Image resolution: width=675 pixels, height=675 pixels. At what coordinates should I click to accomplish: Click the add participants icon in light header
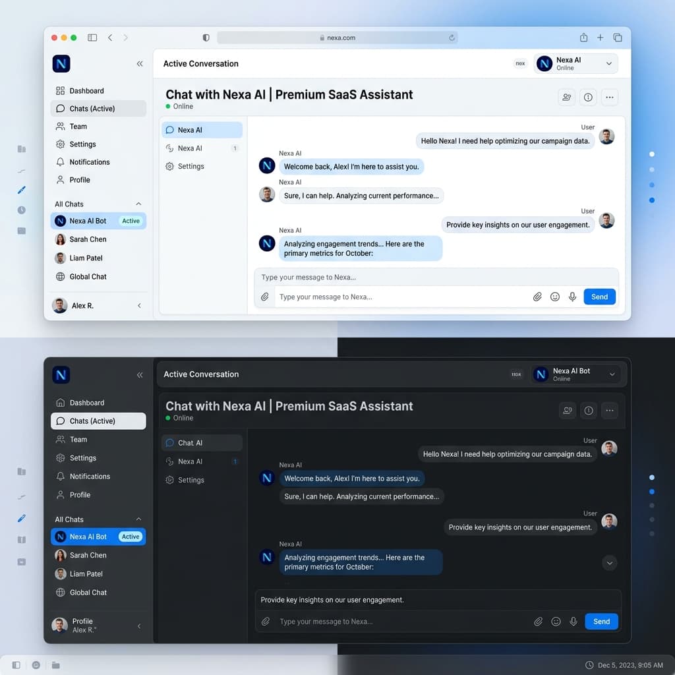pyautogui.click(x=567, y=98)
